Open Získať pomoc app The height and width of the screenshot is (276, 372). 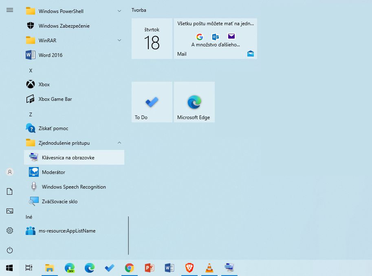[74, 128]
